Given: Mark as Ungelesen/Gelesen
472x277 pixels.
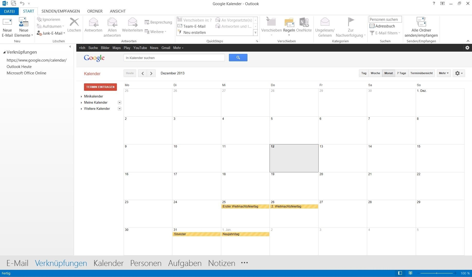Looking at the screenshot, I should (x=325, y=27).
